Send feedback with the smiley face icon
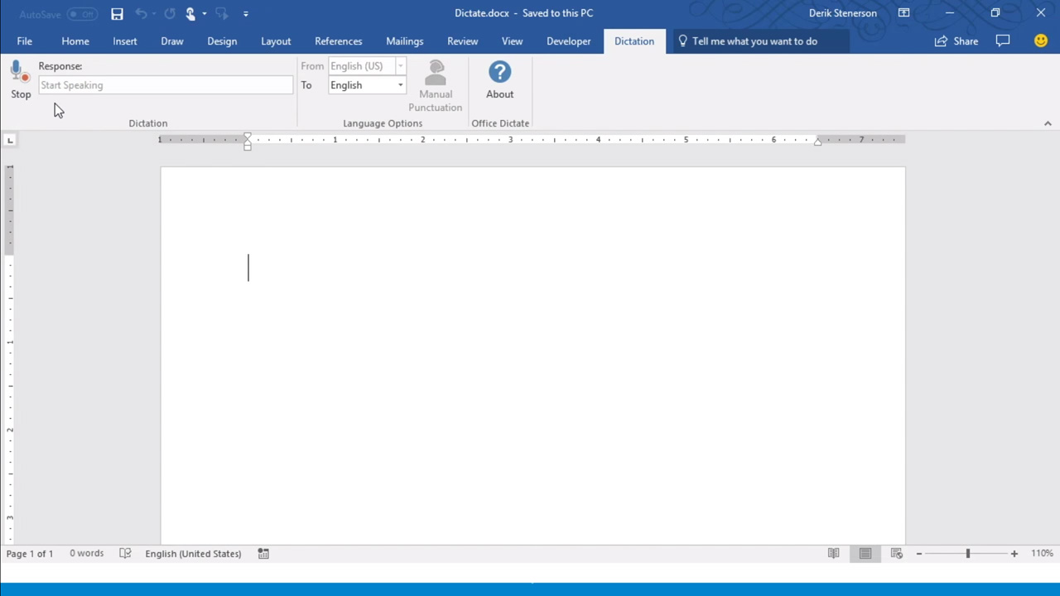 (1041, 41)
